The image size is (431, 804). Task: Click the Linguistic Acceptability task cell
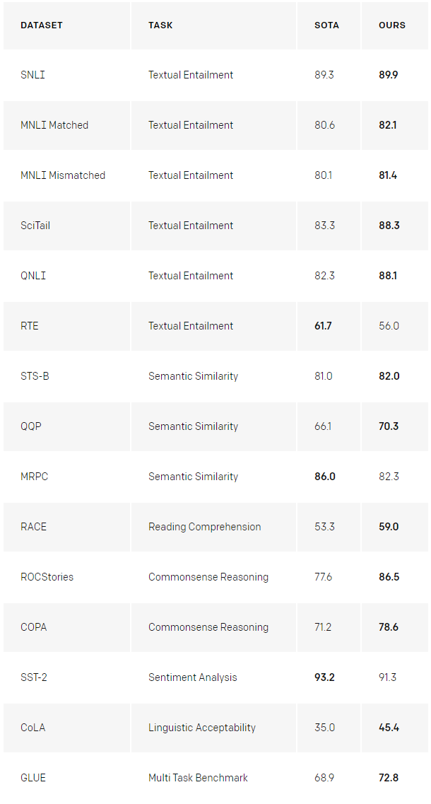pos(202,728)
